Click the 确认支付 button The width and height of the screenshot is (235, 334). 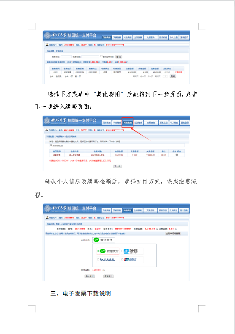click(89, 276)
